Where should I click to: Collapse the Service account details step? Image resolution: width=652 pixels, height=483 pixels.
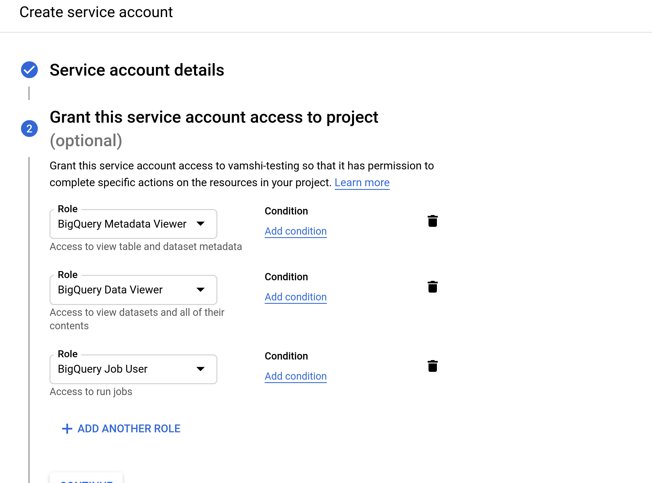point(137,70)
